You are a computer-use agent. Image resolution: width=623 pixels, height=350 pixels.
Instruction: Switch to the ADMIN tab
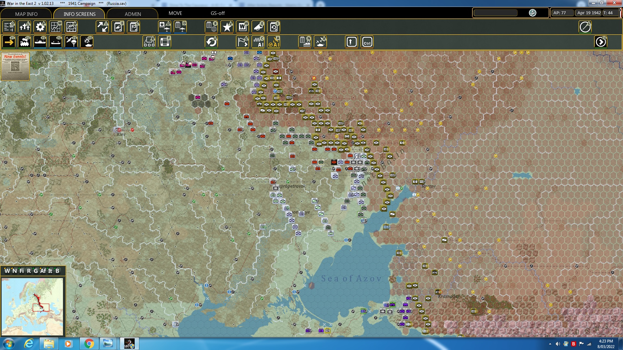tap(133, 14)
